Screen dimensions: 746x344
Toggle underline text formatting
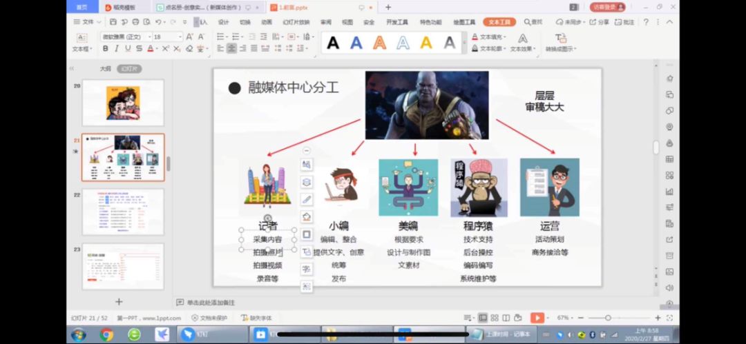pyautogui.click(x=128, y=49)
